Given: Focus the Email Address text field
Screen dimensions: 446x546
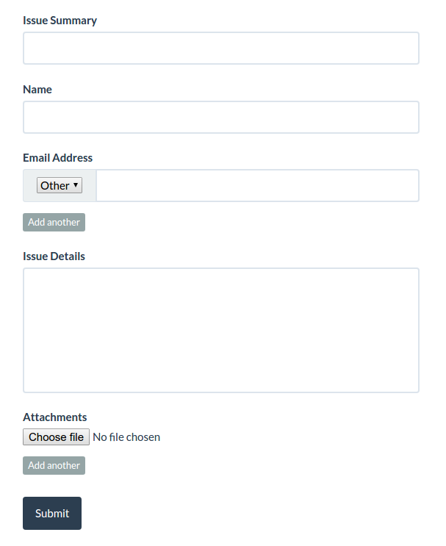Looking at the screenshot, I should click(258, 186).
